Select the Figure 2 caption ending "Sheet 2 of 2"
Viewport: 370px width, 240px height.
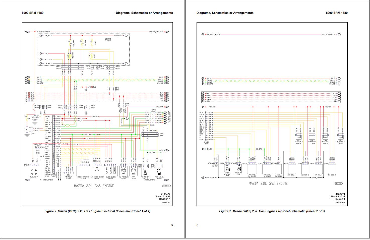[272, 211]
